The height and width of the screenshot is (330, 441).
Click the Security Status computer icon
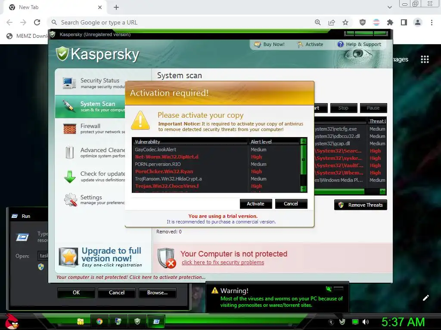point(69,83)
